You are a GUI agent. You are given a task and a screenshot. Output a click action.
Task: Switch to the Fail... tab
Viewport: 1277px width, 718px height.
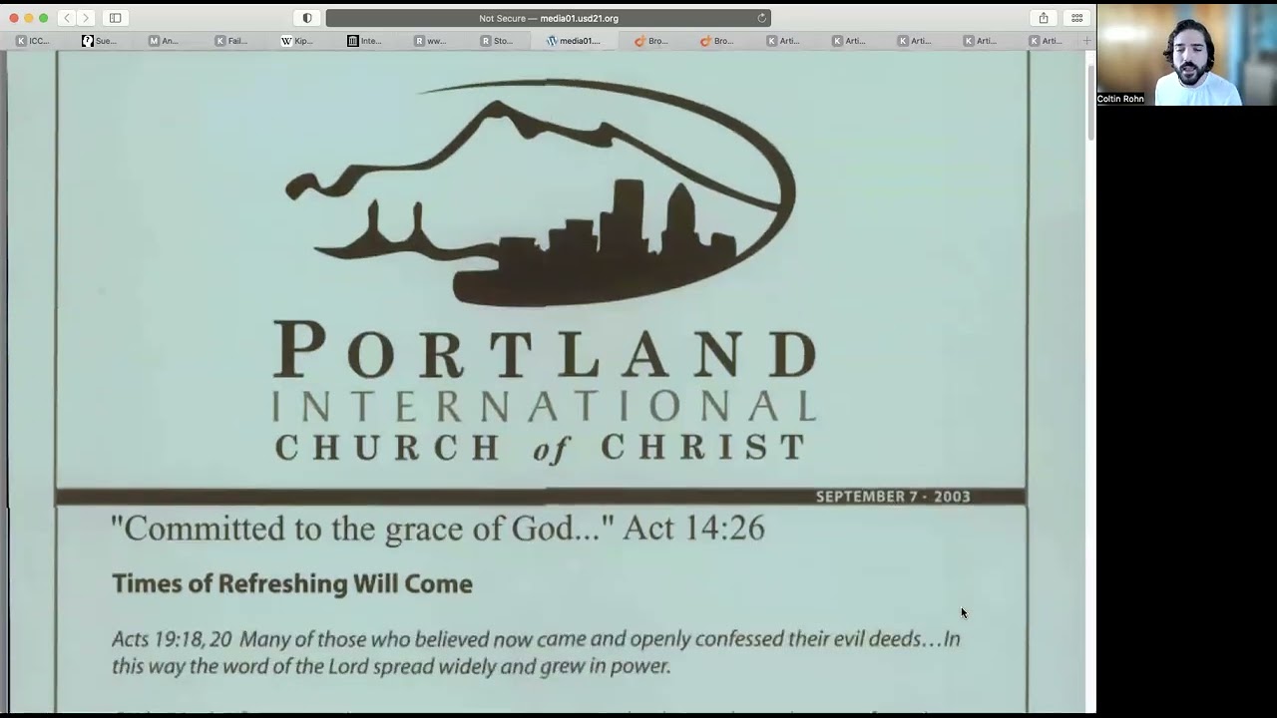pos(231,41)
